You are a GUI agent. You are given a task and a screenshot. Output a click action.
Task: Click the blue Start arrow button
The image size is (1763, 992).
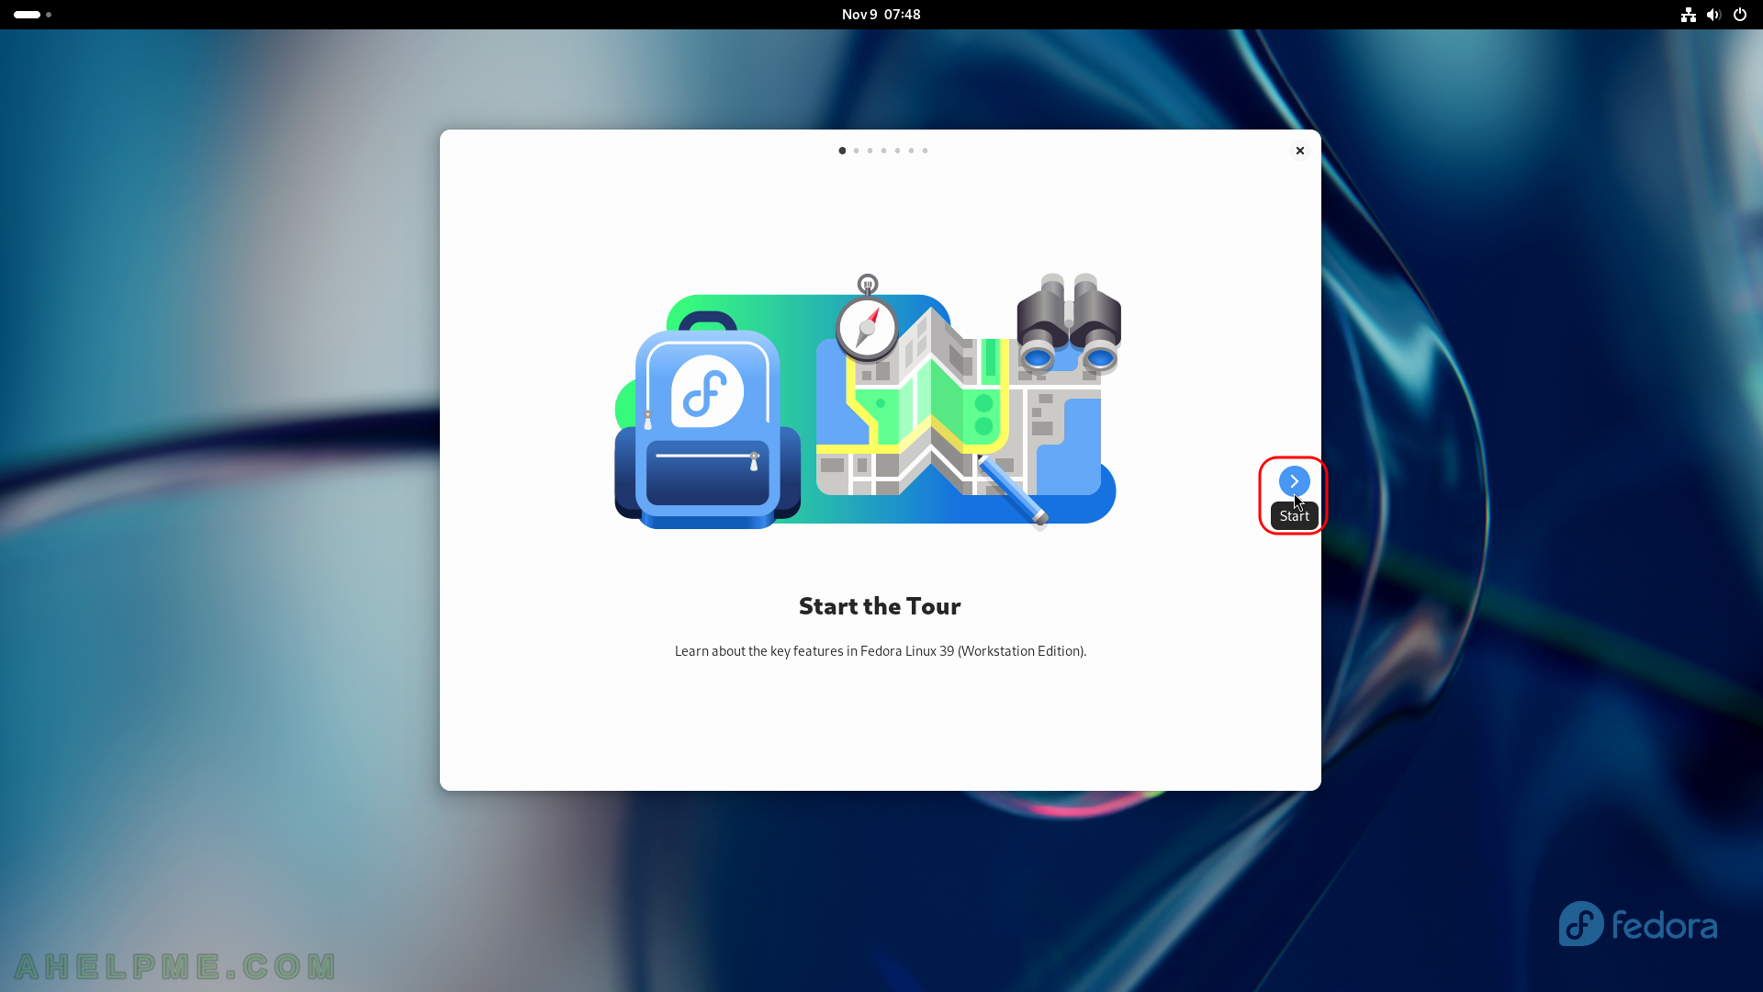pyautogui.click(x=1294, y=480)
